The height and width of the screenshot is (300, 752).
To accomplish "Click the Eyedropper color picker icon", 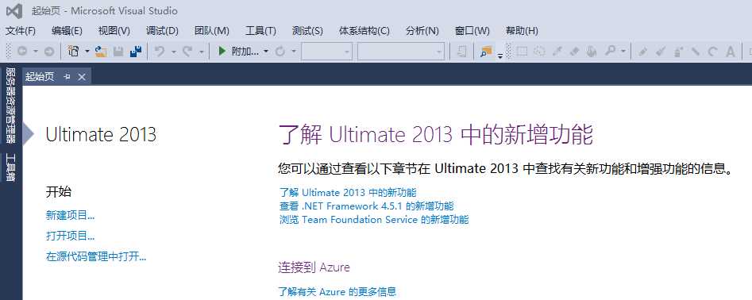I will coord(557,52).
